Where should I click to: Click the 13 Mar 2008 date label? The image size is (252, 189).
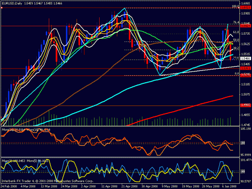(49, 186)
